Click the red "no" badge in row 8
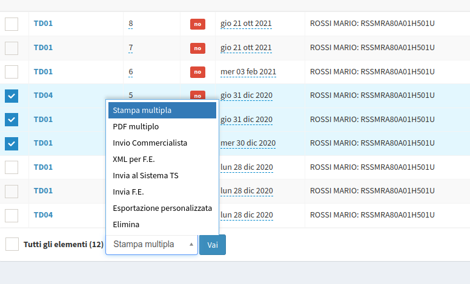The width and height of the screenshot is (470, 284). point(197,24)
